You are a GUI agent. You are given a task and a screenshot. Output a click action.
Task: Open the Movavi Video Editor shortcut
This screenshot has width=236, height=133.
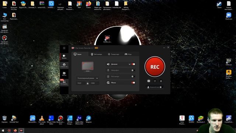(51, 120)
